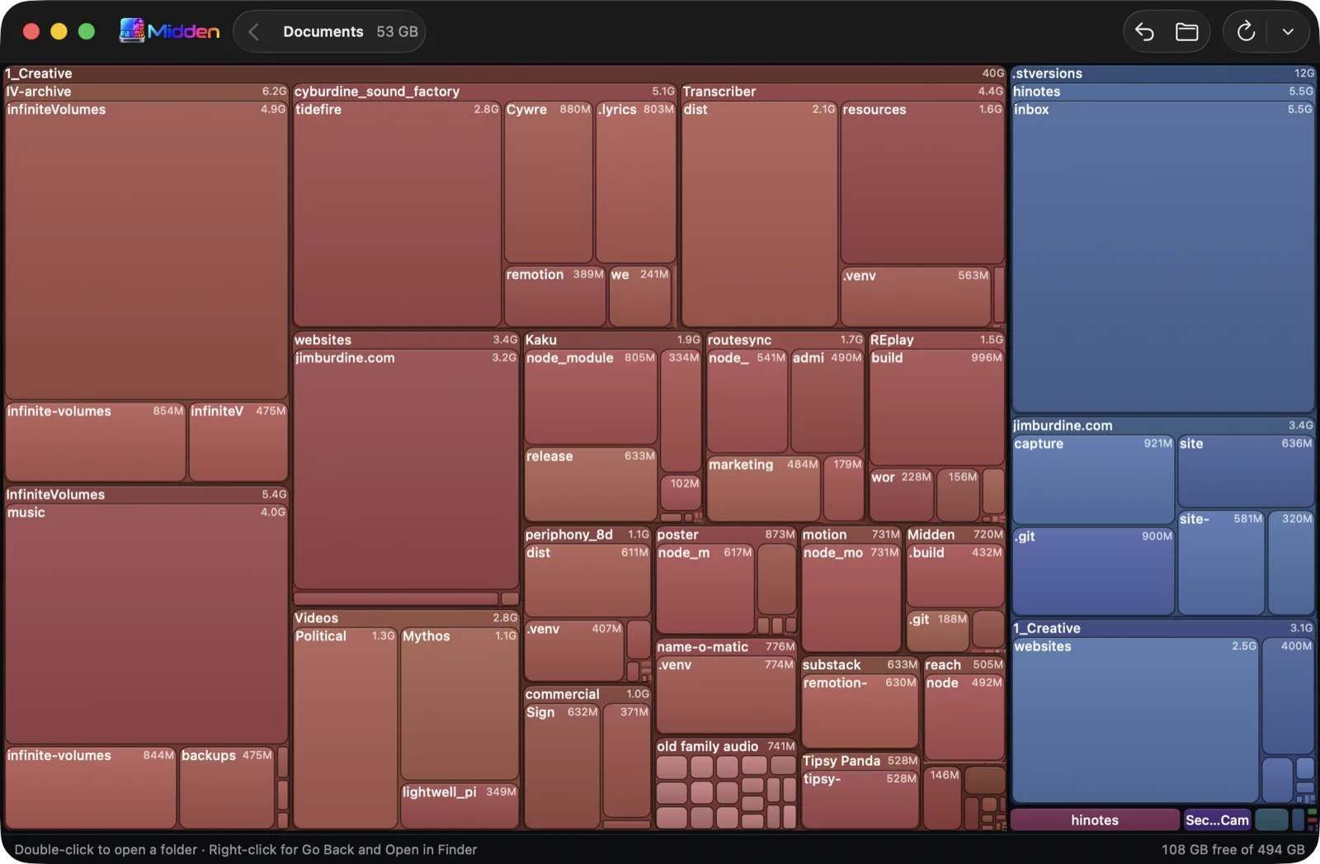This screenshot has height=864, width=1320.
Task: Click the Midden app logo
Action: (170, 31)
